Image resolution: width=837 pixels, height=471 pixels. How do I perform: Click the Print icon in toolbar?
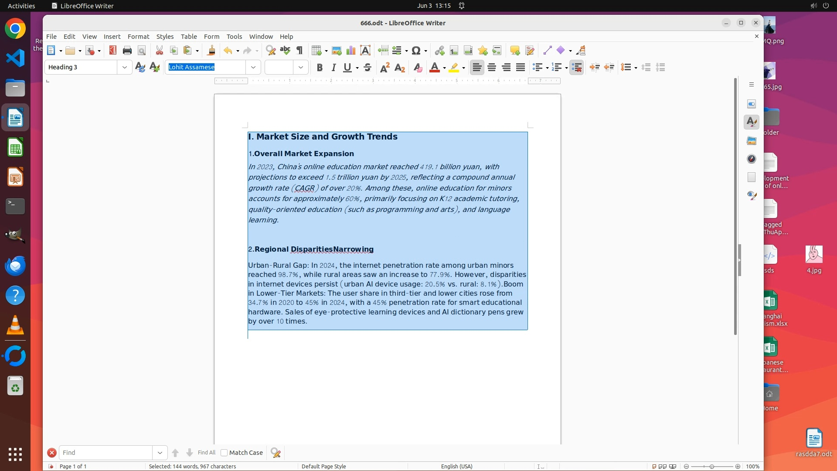coord(127,51)
